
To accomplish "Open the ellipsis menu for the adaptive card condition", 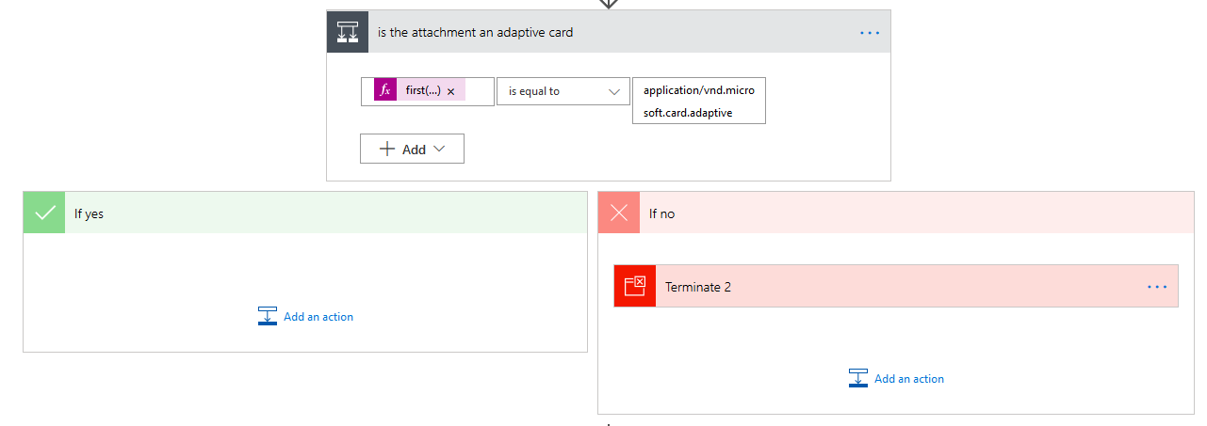I will point(869,33).
